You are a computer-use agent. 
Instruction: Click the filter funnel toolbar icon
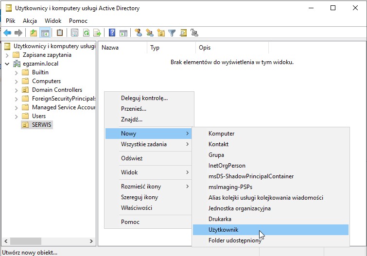(172, 33)
